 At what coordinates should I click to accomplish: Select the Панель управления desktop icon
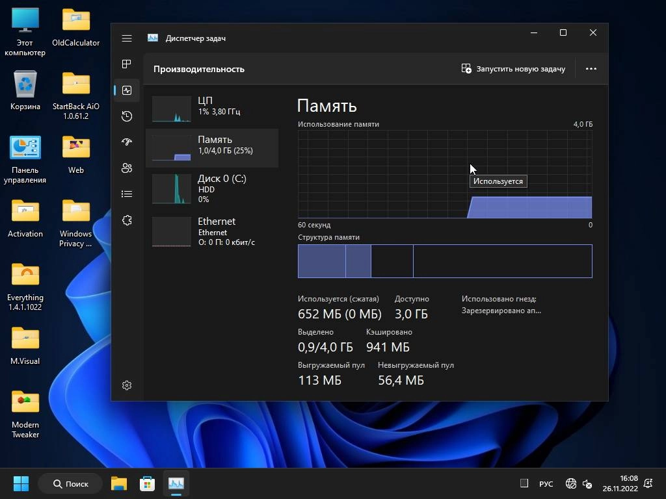(25, 159)
